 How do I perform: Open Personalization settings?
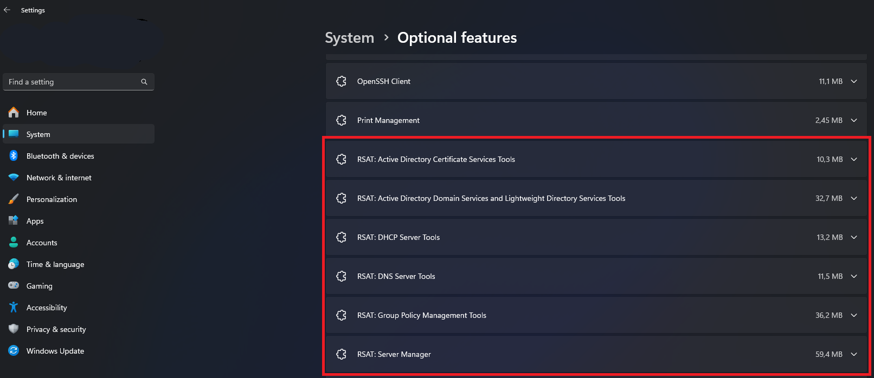coord(79,199)
